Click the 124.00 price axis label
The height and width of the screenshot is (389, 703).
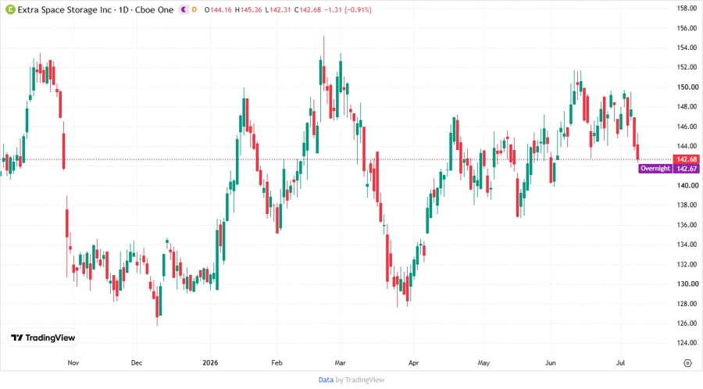[x=687, y=343]
